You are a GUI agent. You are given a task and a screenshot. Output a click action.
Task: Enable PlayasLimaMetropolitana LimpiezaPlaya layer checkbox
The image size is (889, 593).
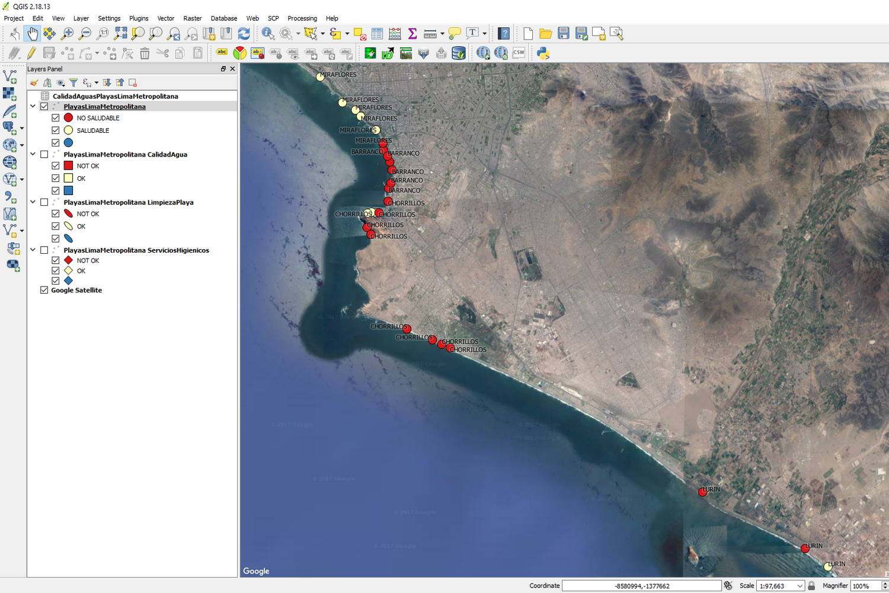tap(44, 202)
